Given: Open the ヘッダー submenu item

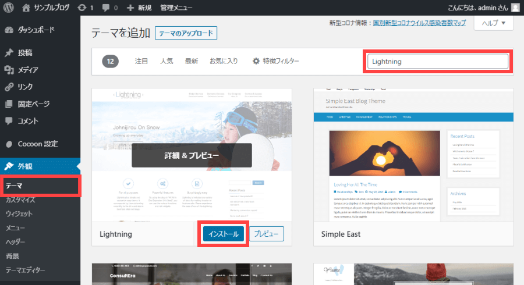Looking at the screenshot, I should (x=15, y=242).
